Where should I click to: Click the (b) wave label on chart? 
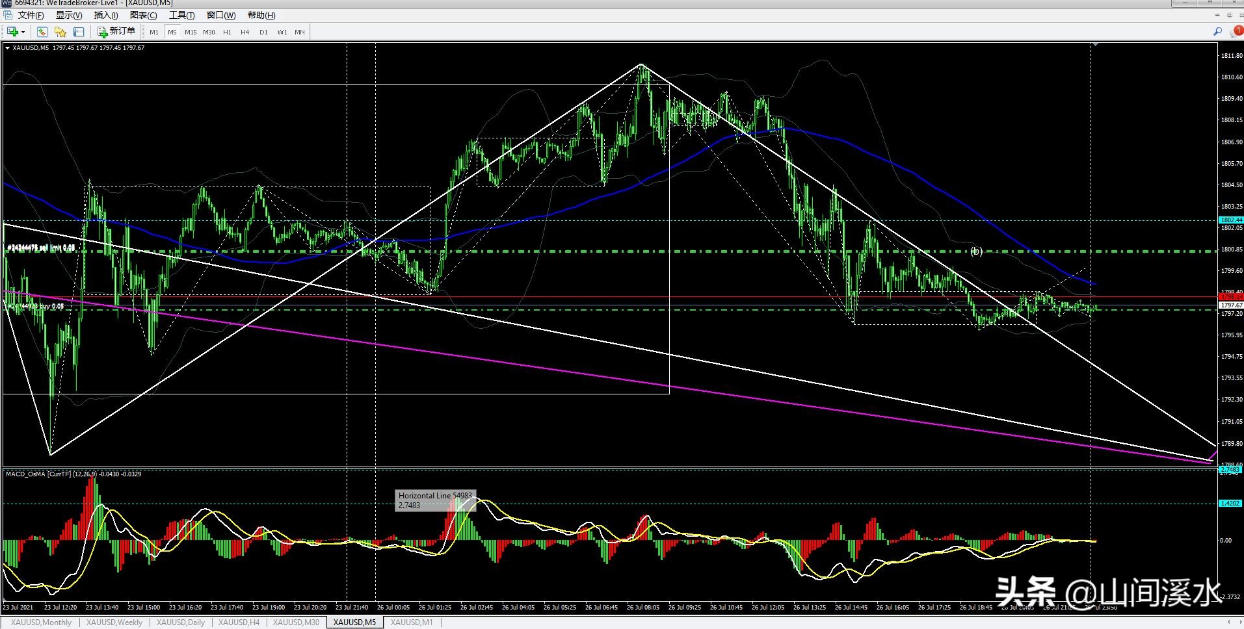tap(976, 251)
